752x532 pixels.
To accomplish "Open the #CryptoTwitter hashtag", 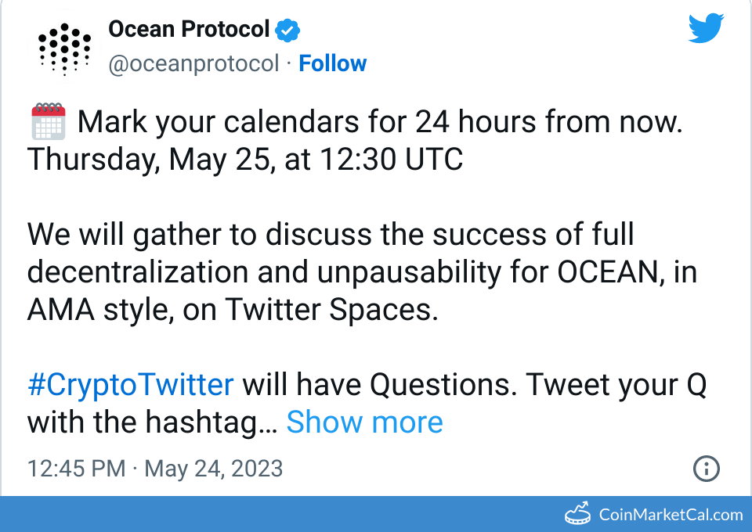I will [131, 385].
